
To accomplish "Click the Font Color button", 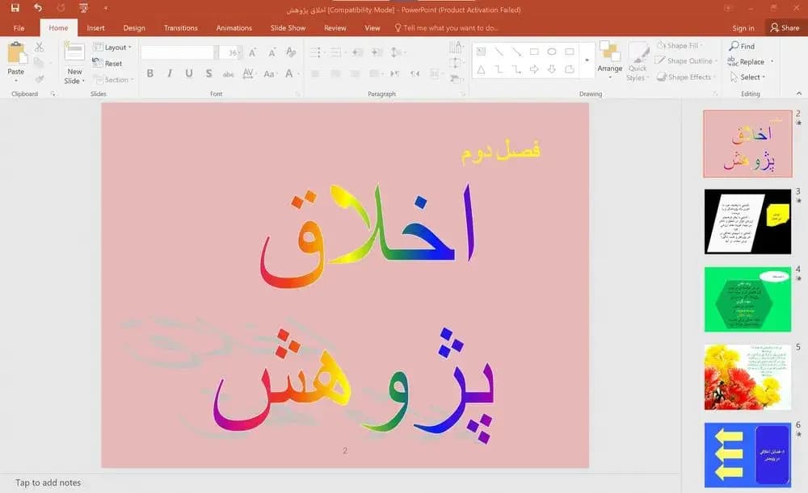I will coord(289,73).
